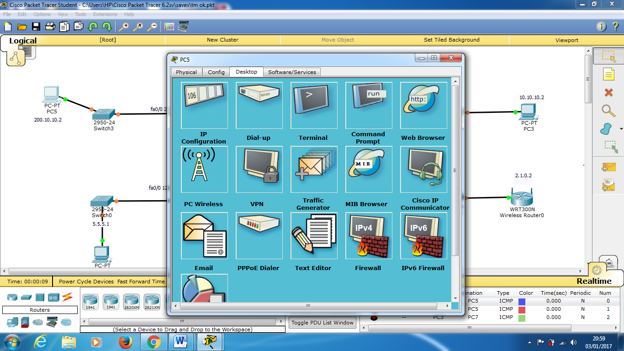This screenshot has height=351, width=624.
Task: Open Cisco IP Communicator
Action: tap(423, 170)
